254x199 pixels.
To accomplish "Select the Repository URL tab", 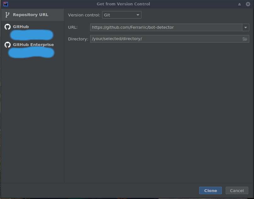I will coord(32,15).
